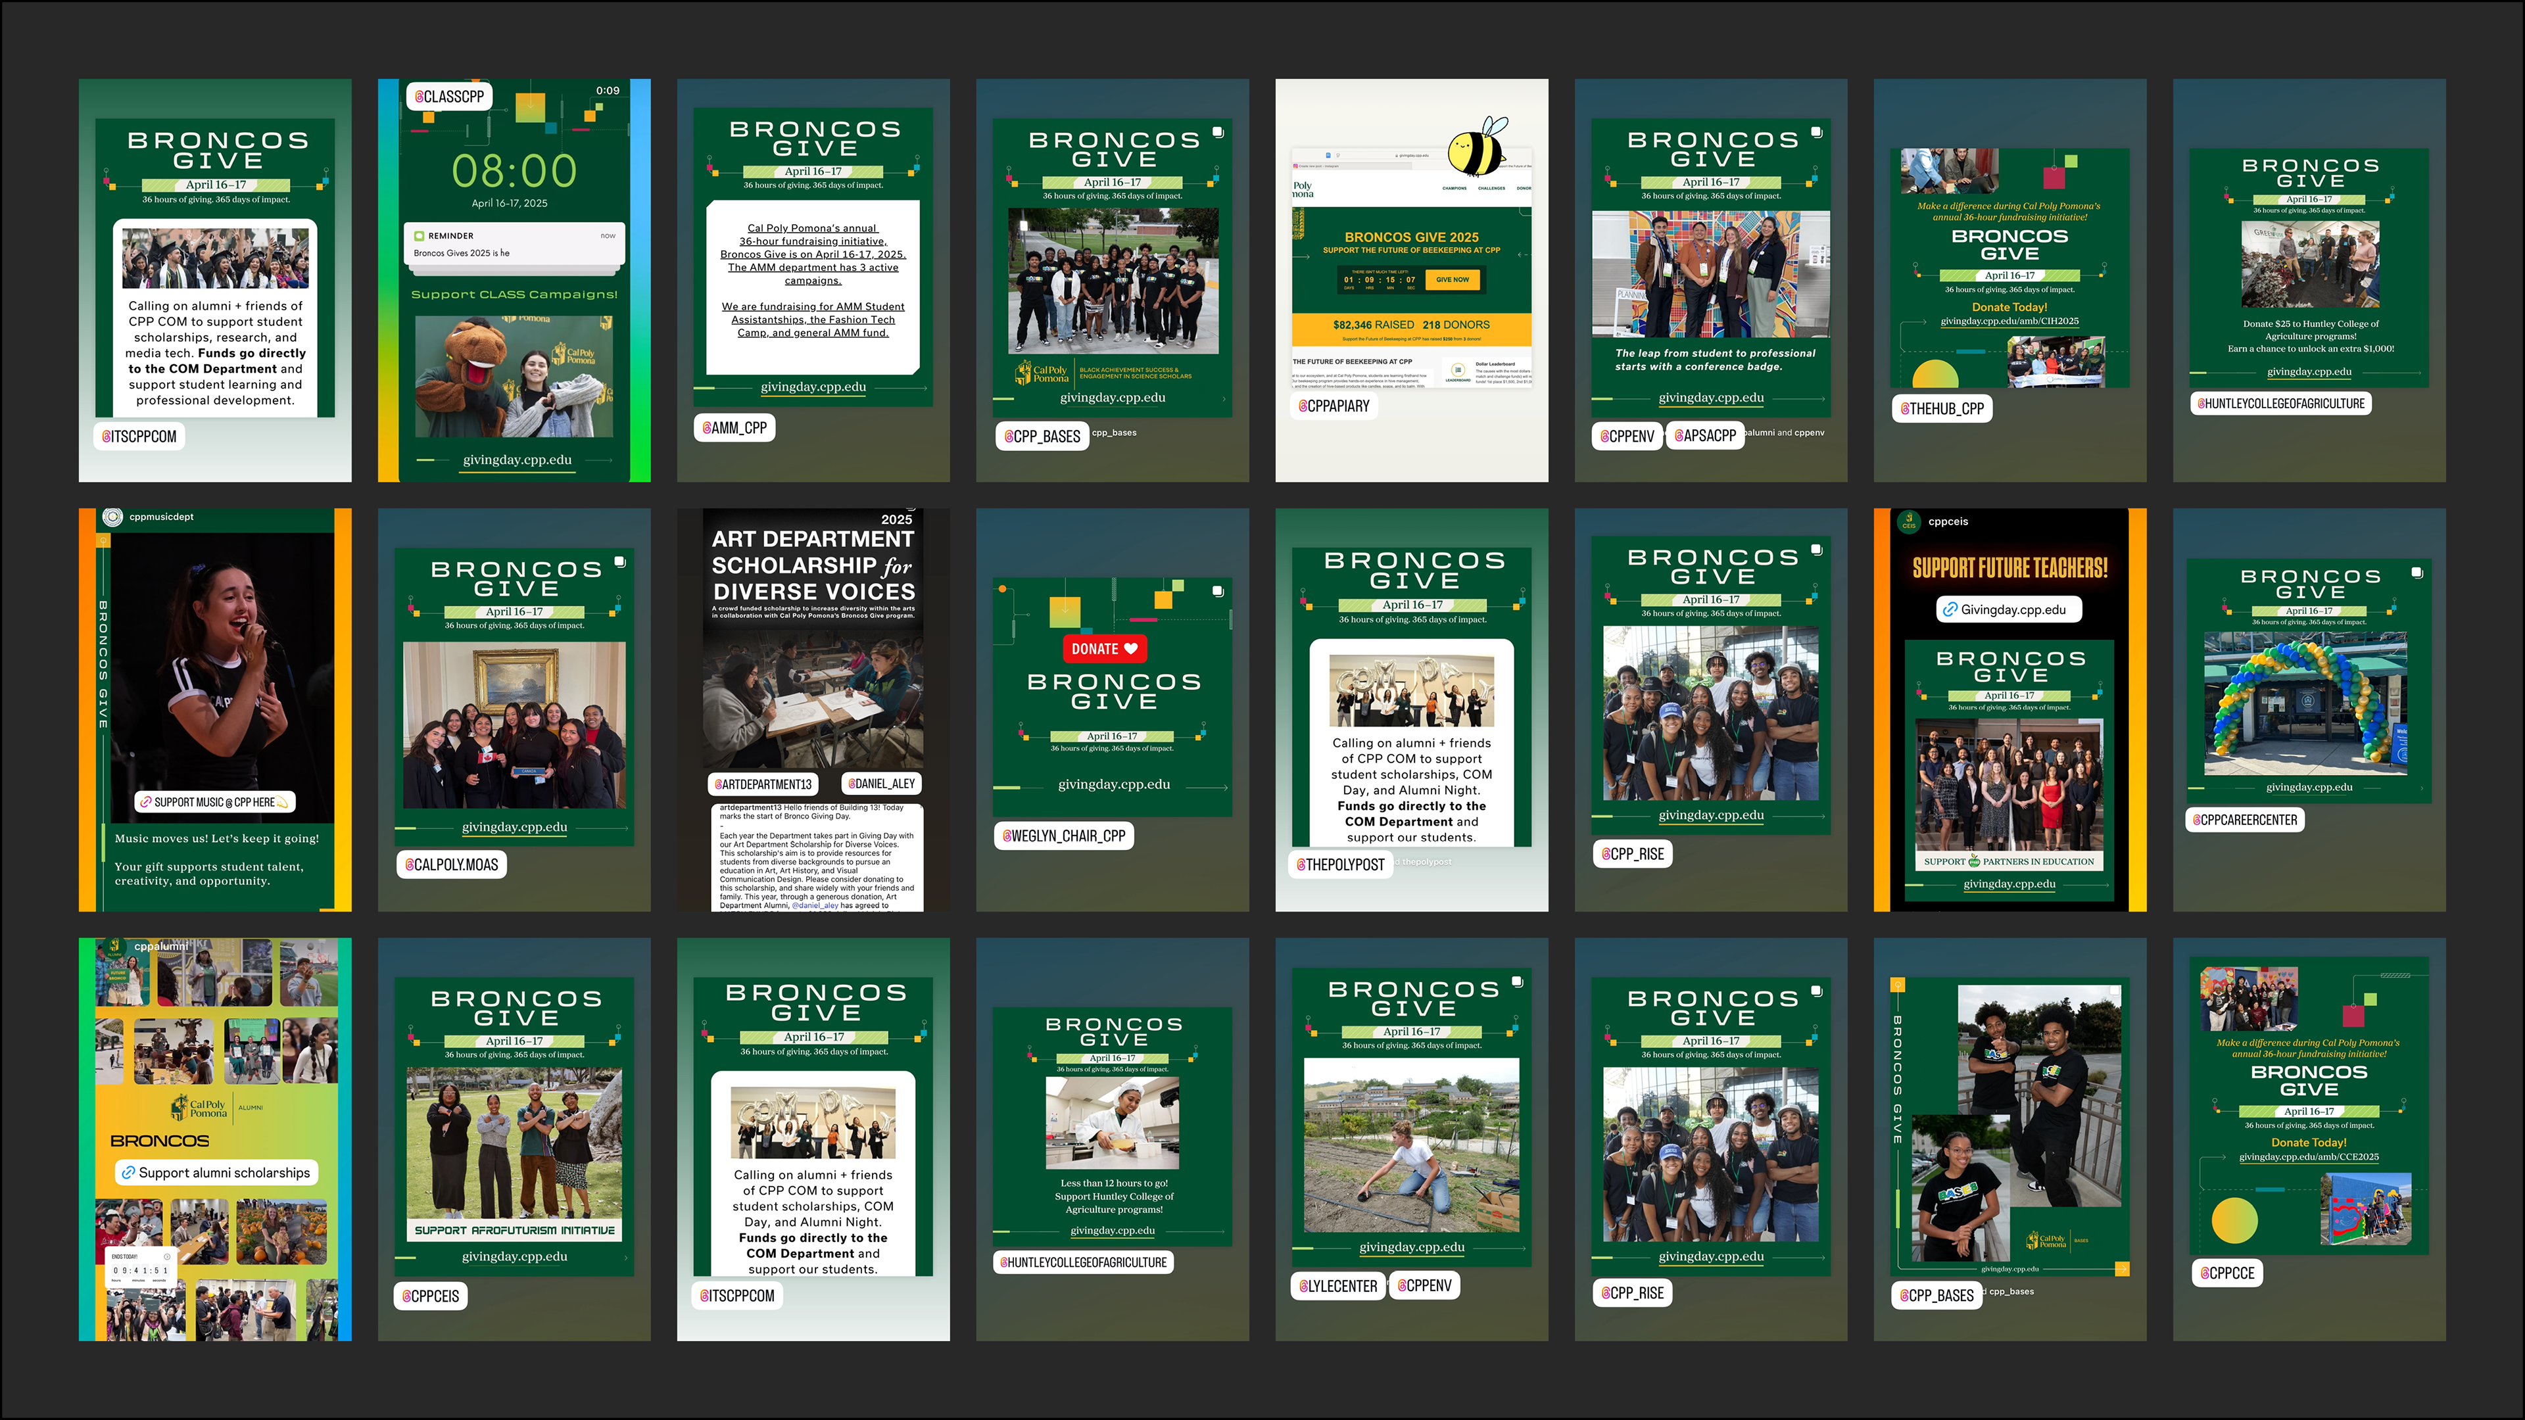Screen dimensions: 2525x1420
Task: Click the carousel icon on the CPPCAREERCENTER story
Action: point(2417,573)
